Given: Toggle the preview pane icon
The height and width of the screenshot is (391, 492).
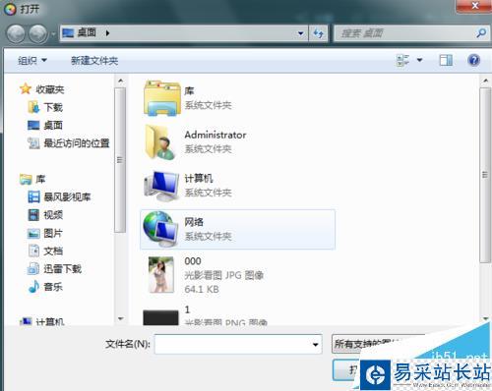Looking at the screenshot, I should click(446, 60).
